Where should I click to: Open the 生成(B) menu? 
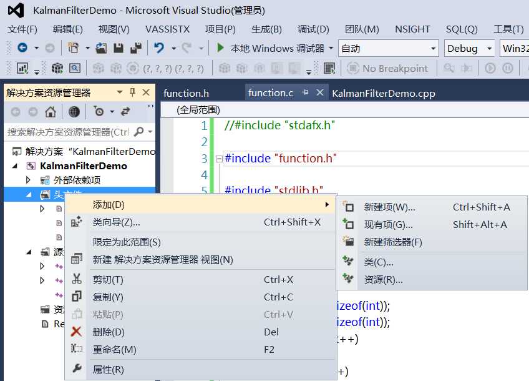pos(266,29)
